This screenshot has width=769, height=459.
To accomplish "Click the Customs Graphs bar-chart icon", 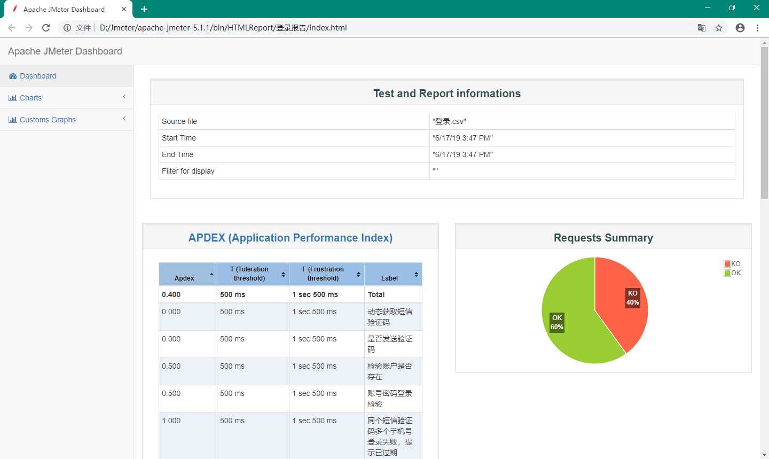I will (13, 120).
